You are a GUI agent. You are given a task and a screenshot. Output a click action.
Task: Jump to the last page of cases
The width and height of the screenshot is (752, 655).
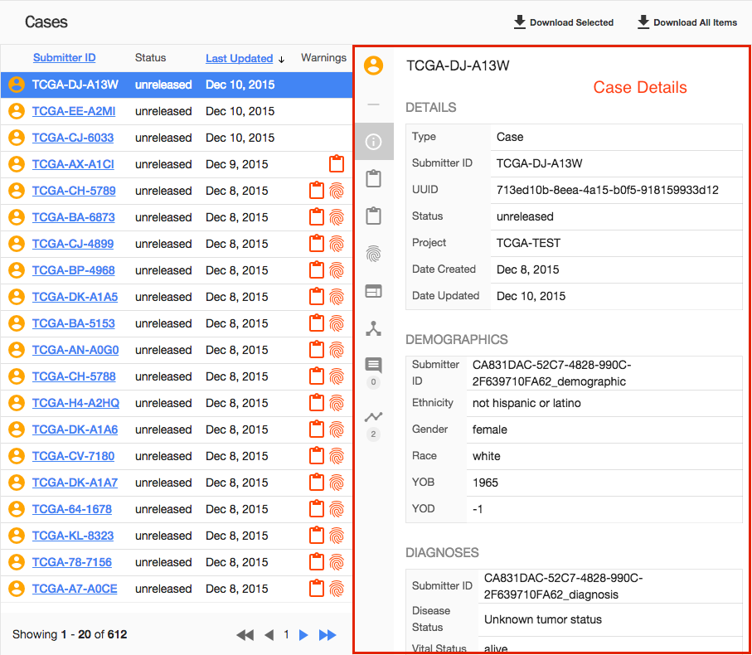(328, 635)
